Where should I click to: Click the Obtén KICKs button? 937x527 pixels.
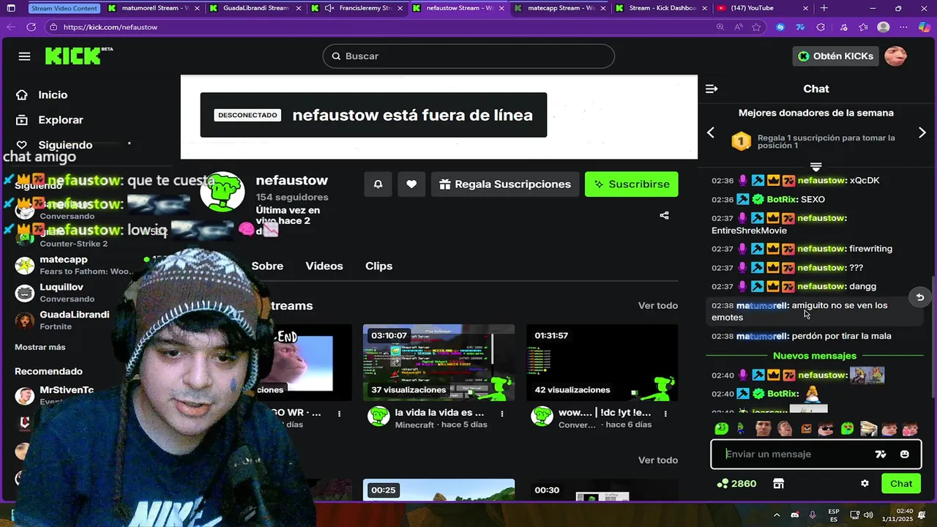835,56
